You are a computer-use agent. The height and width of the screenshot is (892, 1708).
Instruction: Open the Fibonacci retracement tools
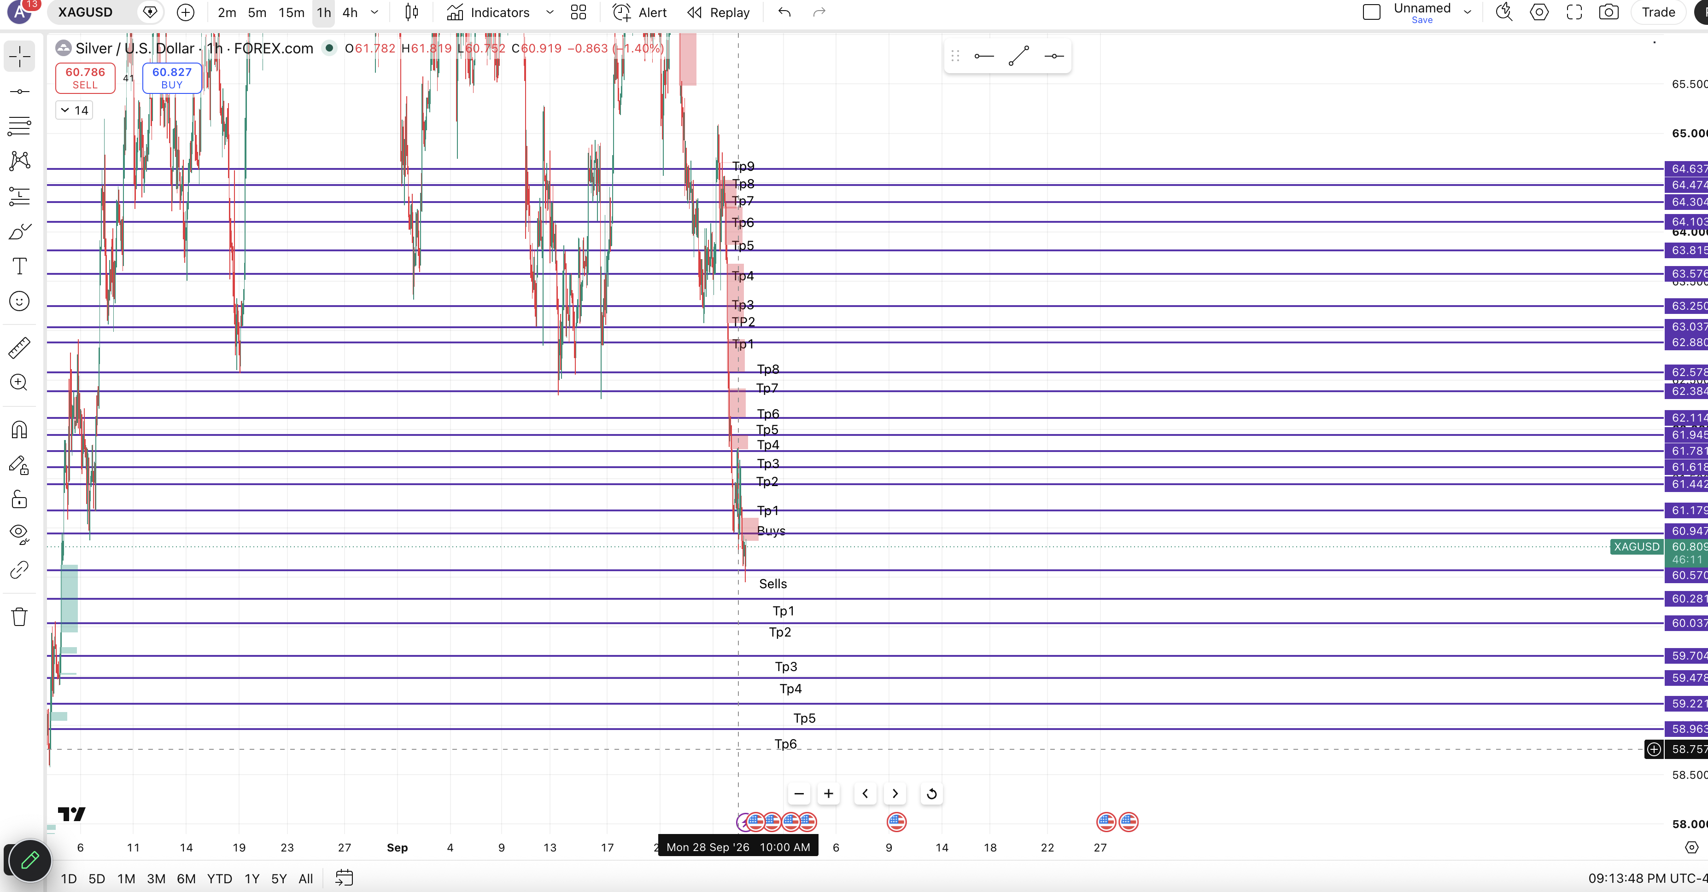(19, 126)
